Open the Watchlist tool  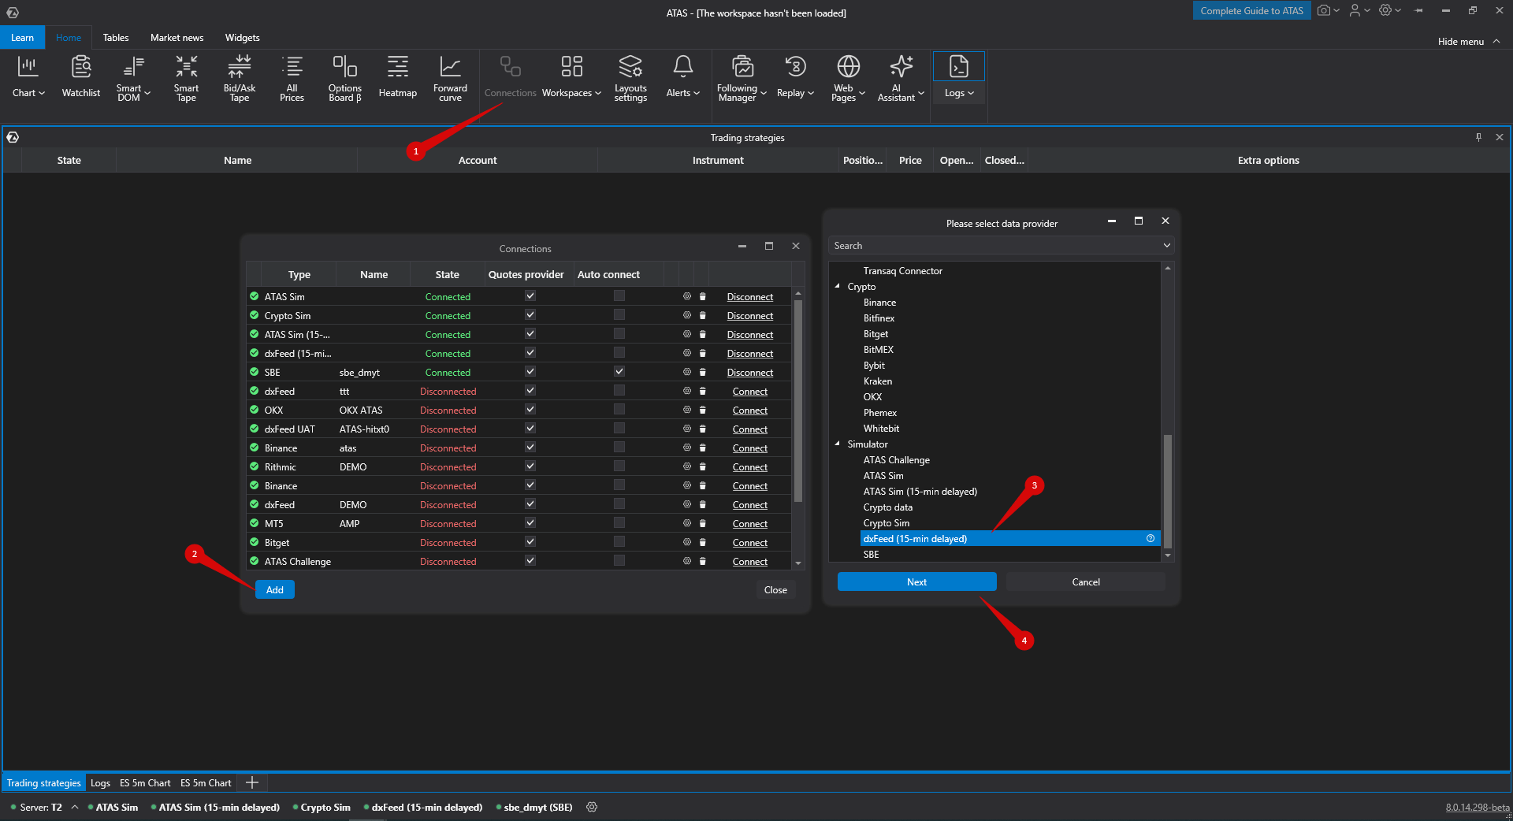(x=81, y=77)
